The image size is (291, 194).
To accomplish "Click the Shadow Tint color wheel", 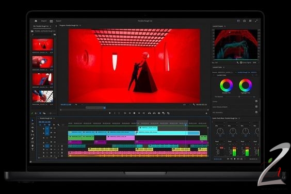I will coord(226,85).
